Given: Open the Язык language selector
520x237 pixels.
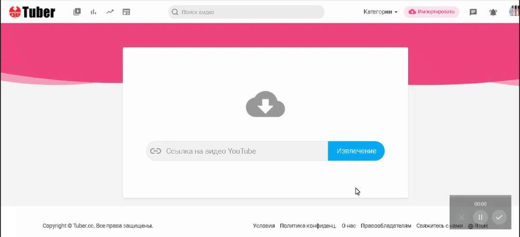Looking at the screenshot, I should pos(478,226).
